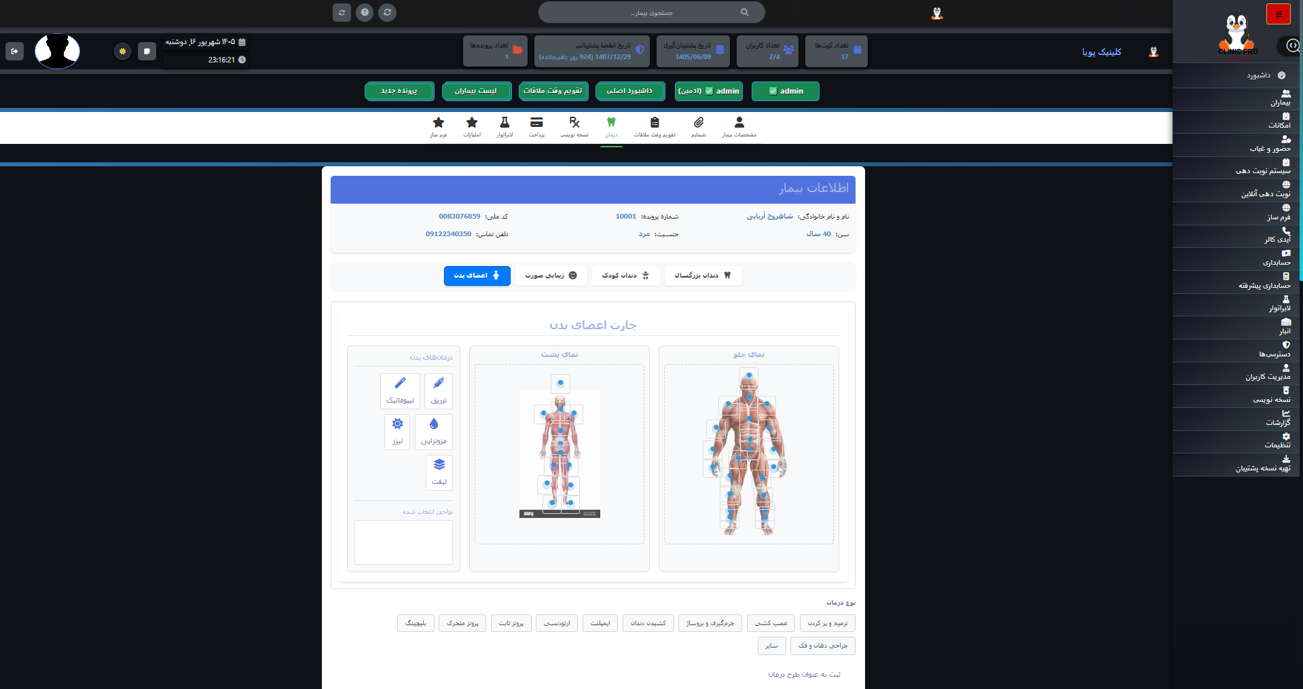Choose treatment type بلیچینگ
This screenshot has width=1303, height=689.
point(416,623)
